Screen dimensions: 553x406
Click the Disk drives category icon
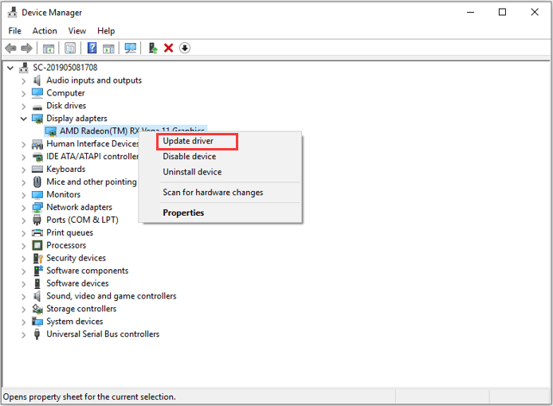[37, 107]
